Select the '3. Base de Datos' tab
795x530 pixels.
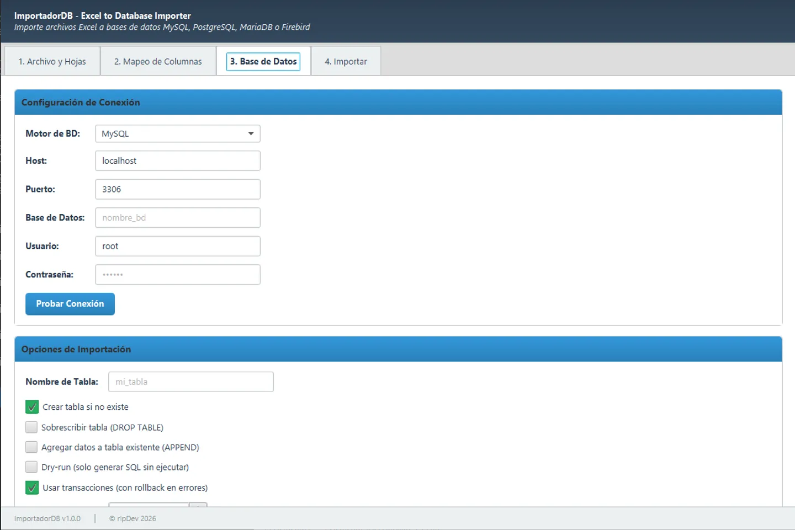pyautogui.click(x=263, y=61)
